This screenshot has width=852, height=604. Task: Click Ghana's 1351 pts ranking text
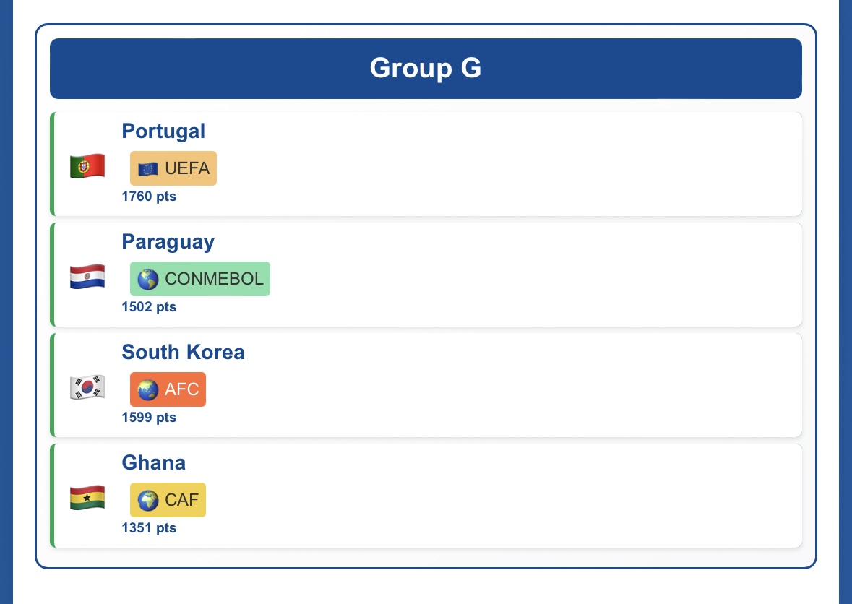(149, 527)
